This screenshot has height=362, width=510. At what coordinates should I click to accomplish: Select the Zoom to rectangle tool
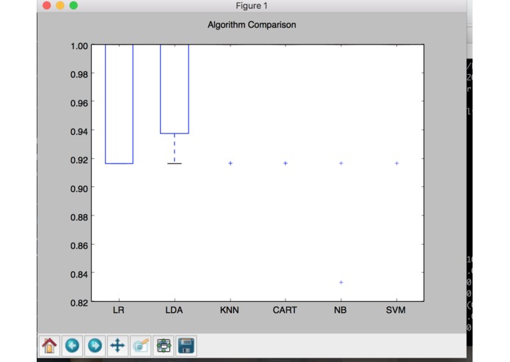point(140,345)
